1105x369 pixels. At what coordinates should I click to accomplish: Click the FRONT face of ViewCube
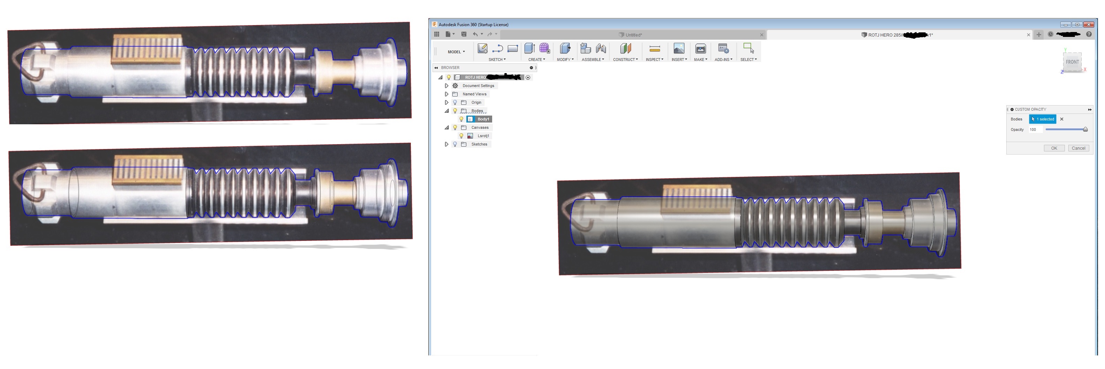[x=1072, y=62]
